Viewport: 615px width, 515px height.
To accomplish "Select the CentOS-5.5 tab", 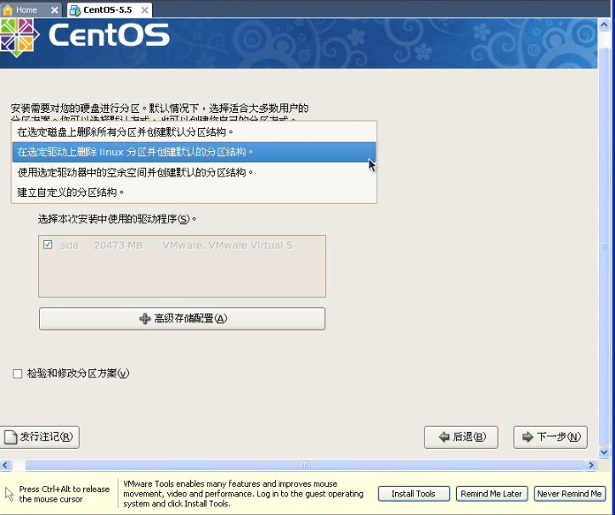I will [110, 10].
